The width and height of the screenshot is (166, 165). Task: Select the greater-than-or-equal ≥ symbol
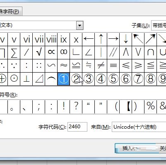[x=138, y=66]
